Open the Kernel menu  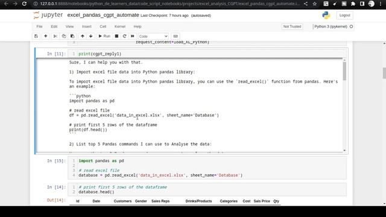[x=120, y=27]
